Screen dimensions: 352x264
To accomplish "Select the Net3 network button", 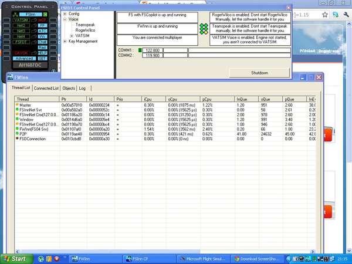I will click(21, 31).
